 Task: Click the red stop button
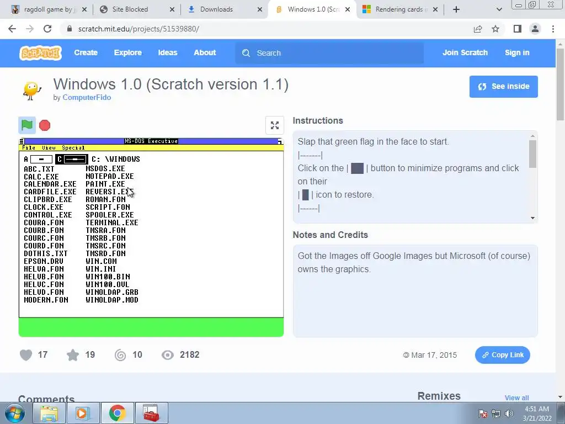point(45,125)
